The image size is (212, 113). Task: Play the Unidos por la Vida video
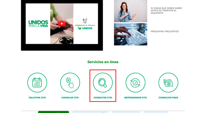tap(62, 24)
